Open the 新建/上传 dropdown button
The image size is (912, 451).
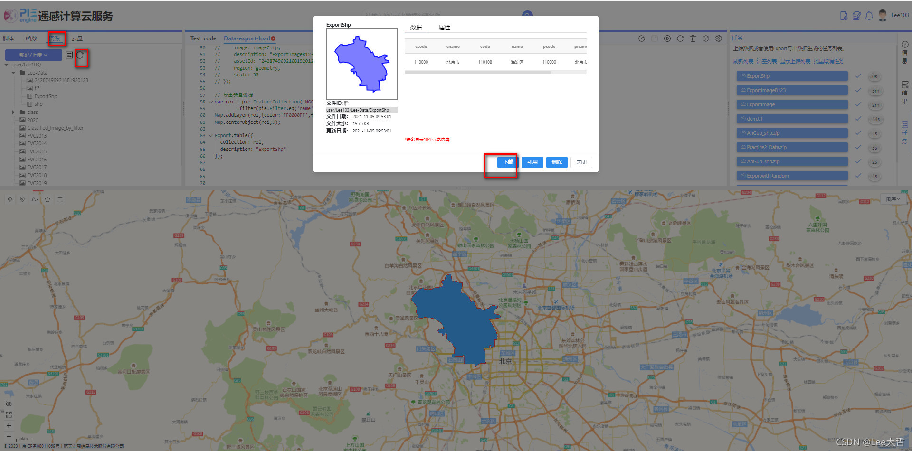click(x=33, y=55)
